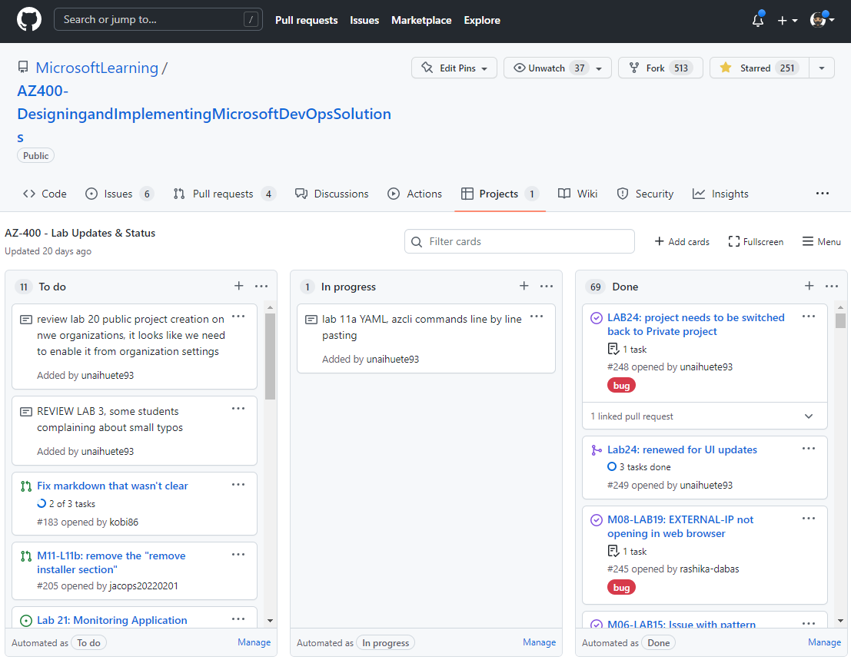The width and height of the screenshot is (851, 660).
Task: Open In progress column options menu
Action: click(x=547, y=286)
